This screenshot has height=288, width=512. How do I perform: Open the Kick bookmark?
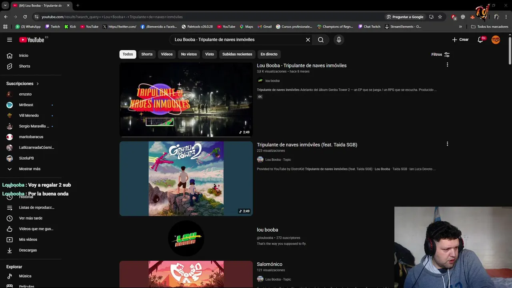point(70,27)
